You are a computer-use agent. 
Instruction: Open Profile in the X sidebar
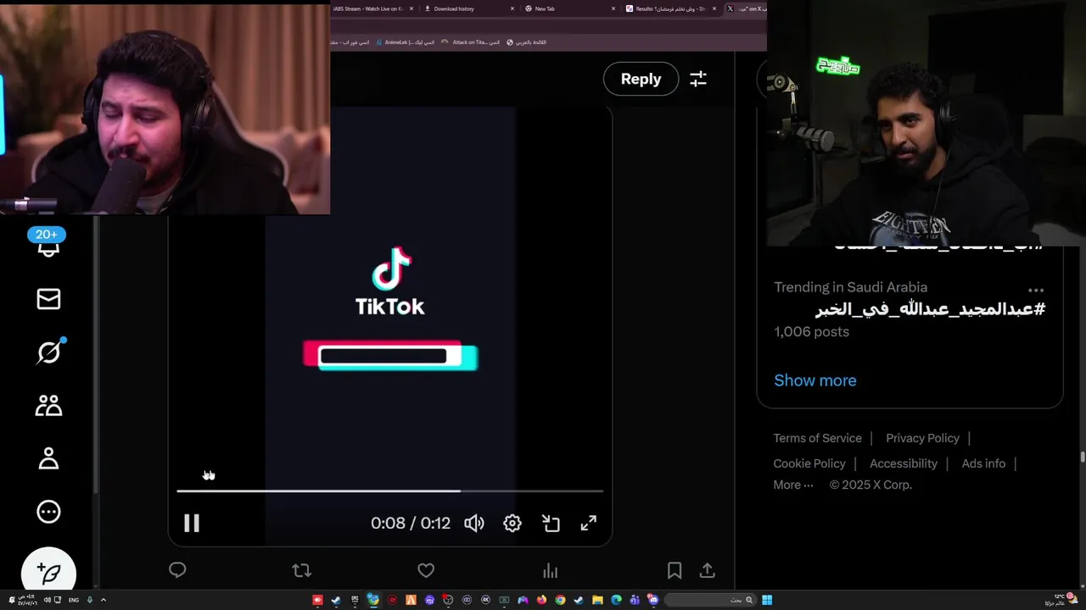[x=48, y=458]
